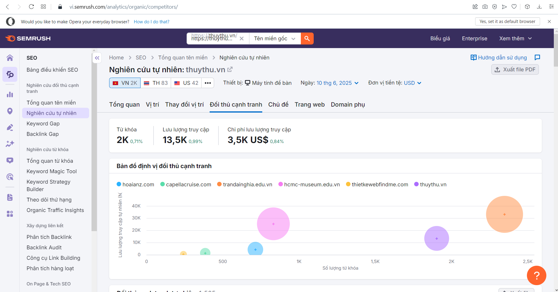The image size is (558, 292).
Task: Open Opera easy setup icon
Action: [x=551, y=7]
